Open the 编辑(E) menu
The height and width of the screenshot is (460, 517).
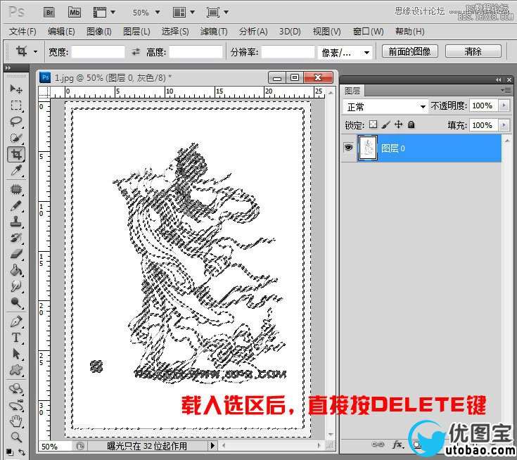point(61,32)
